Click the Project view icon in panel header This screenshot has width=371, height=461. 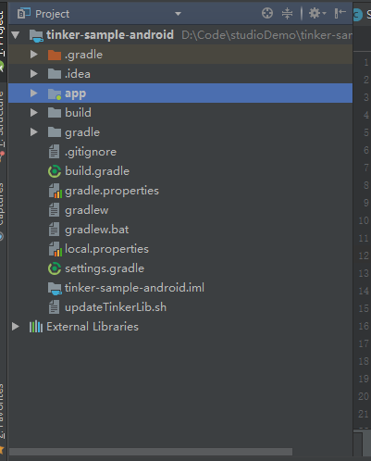(24, 14)
